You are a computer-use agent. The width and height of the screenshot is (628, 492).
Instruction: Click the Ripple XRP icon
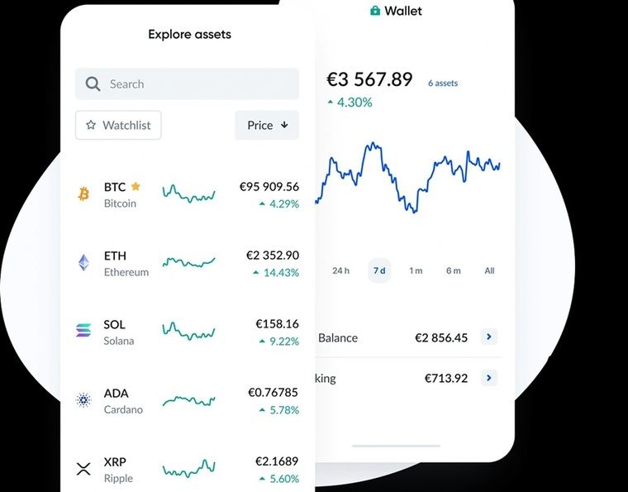[83, 469]
